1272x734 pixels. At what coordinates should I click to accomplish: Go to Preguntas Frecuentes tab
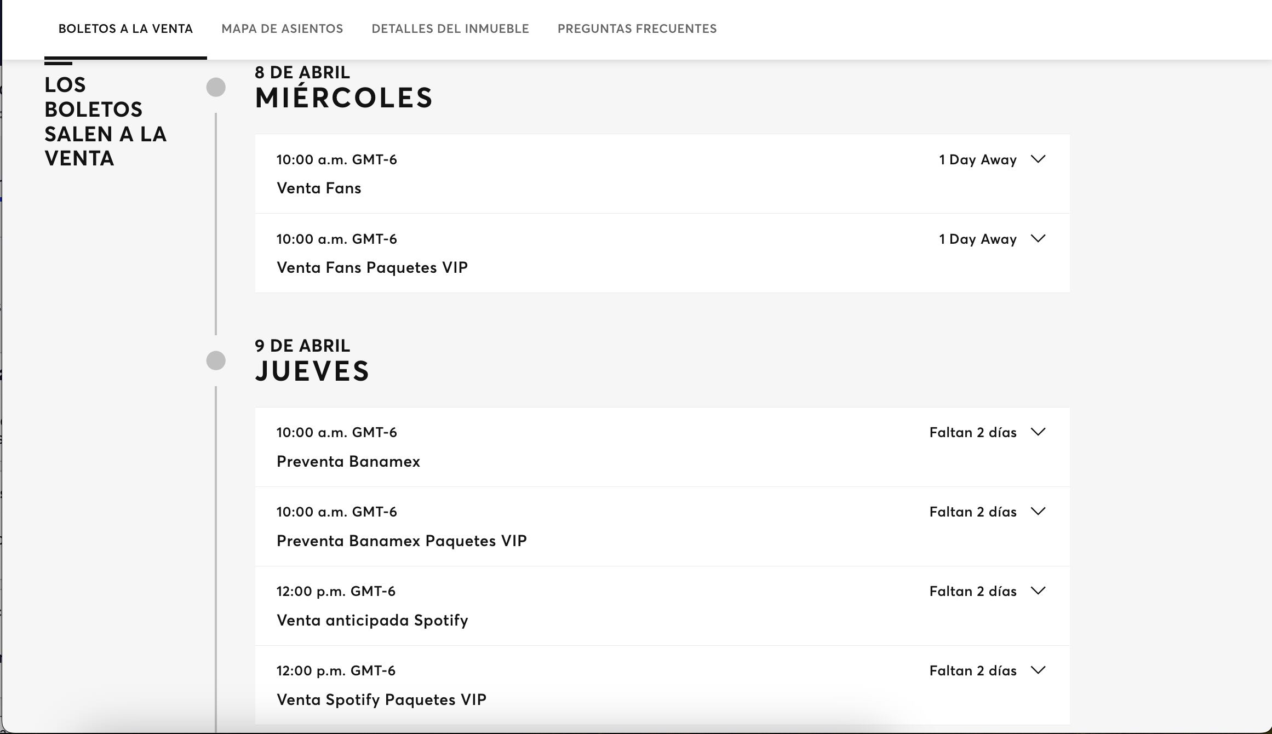click(x=637, y=28)
